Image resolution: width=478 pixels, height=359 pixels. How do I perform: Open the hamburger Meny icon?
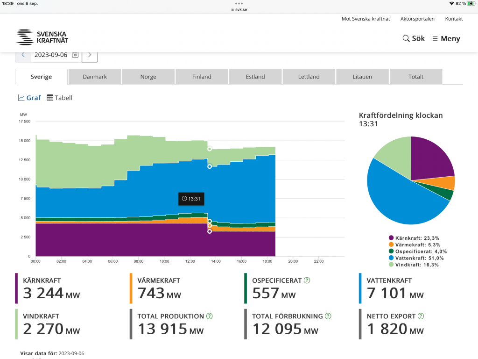pyautogui.click(x=435, y=38)
